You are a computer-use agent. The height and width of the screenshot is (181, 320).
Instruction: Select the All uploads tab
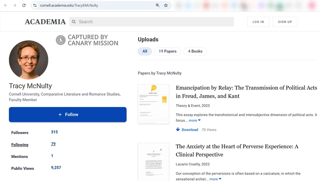(x=145, y=51)
